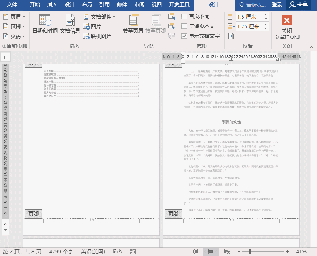317x256 pixels.
Task: Switch to the active 设计 header tools tab
Action: coord(214,4)
